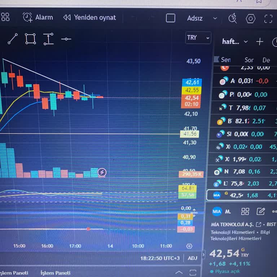
Task: Maximize bottom panel square icon
Action: coord(193,273)
